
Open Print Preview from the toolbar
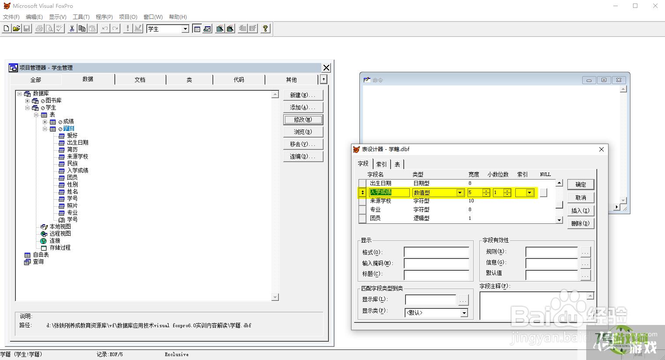(x=49, y=28)
